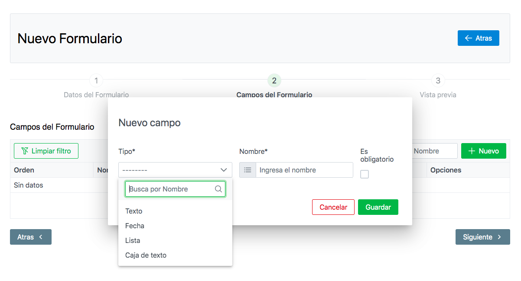Collapse the Tipo dropdown arrow

click(224, 170)
